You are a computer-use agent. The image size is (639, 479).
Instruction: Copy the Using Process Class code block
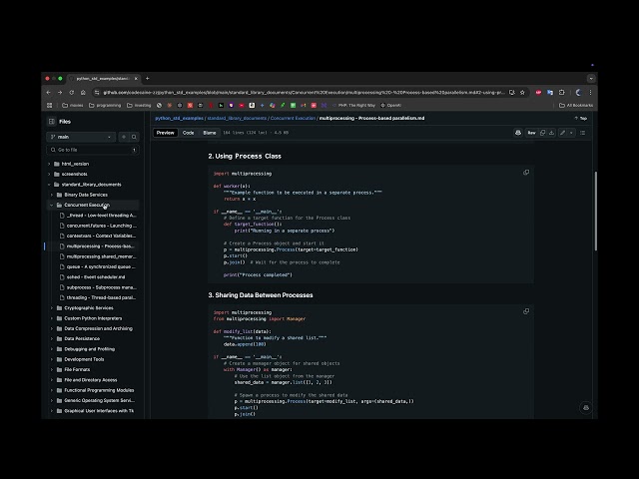coord(526,173)
